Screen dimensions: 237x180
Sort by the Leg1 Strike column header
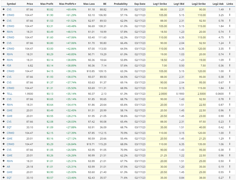(x=160, y=4)
